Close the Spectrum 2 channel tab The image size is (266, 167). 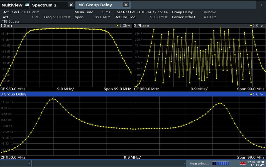click(x=71, y=5)
